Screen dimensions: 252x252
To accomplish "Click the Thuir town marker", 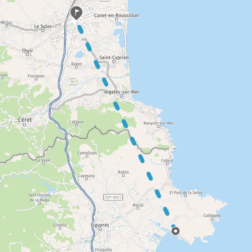I will [27, 55].
